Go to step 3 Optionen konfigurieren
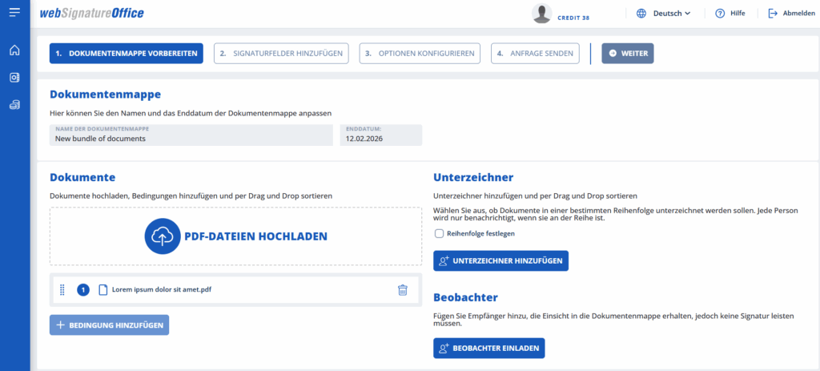820x371 pixels. pos(420,54)
